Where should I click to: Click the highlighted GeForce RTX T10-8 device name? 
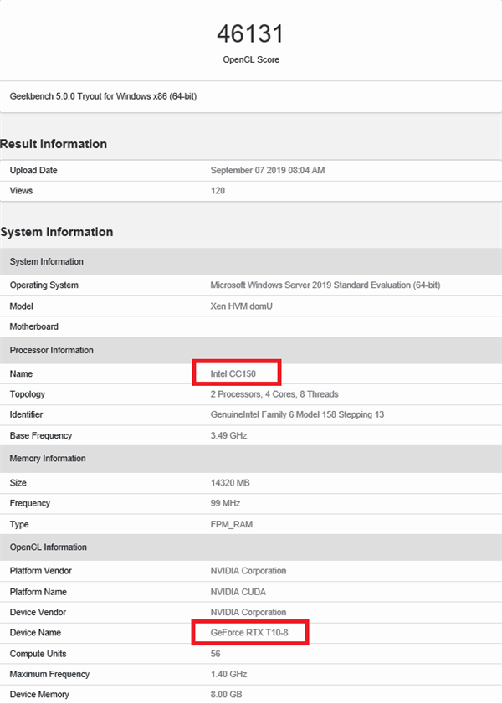click(x=248, y=633)
